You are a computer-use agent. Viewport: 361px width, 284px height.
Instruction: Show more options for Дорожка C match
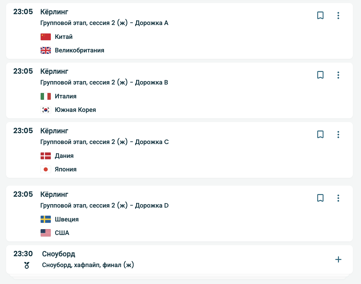pos(338,135)
